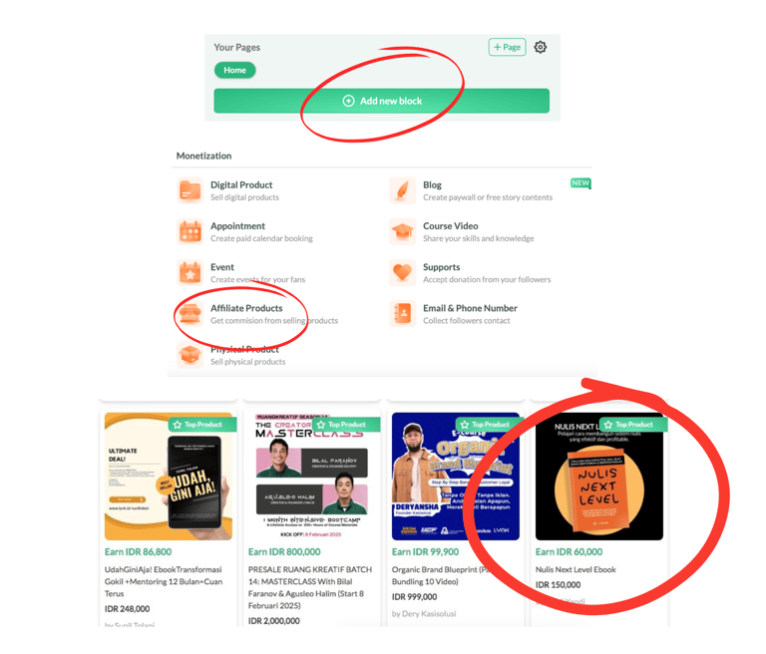Open the Blog feather icon
The image size is (766, 654).
click(x=403, y=190)
